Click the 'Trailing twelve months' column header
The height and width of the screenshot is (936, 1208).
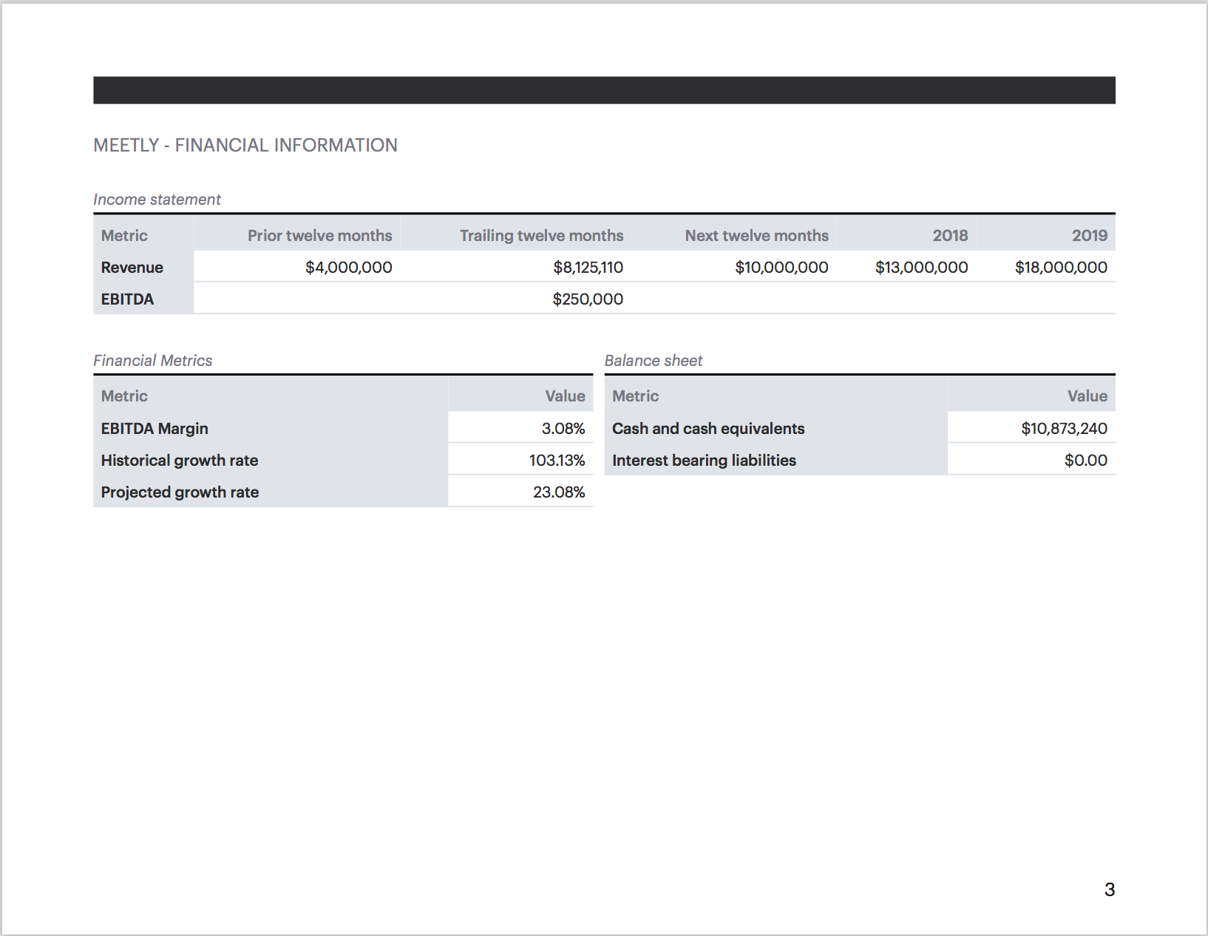(x=542, y=235)
